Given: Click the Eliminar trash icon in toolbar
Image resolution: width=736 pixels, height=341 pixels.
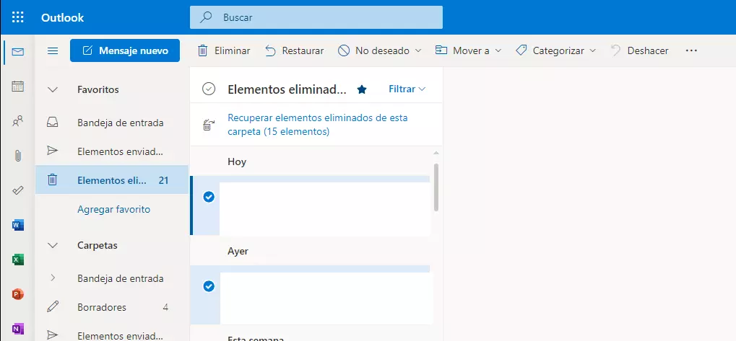Looking at the screenshot, I should [203, 50].
